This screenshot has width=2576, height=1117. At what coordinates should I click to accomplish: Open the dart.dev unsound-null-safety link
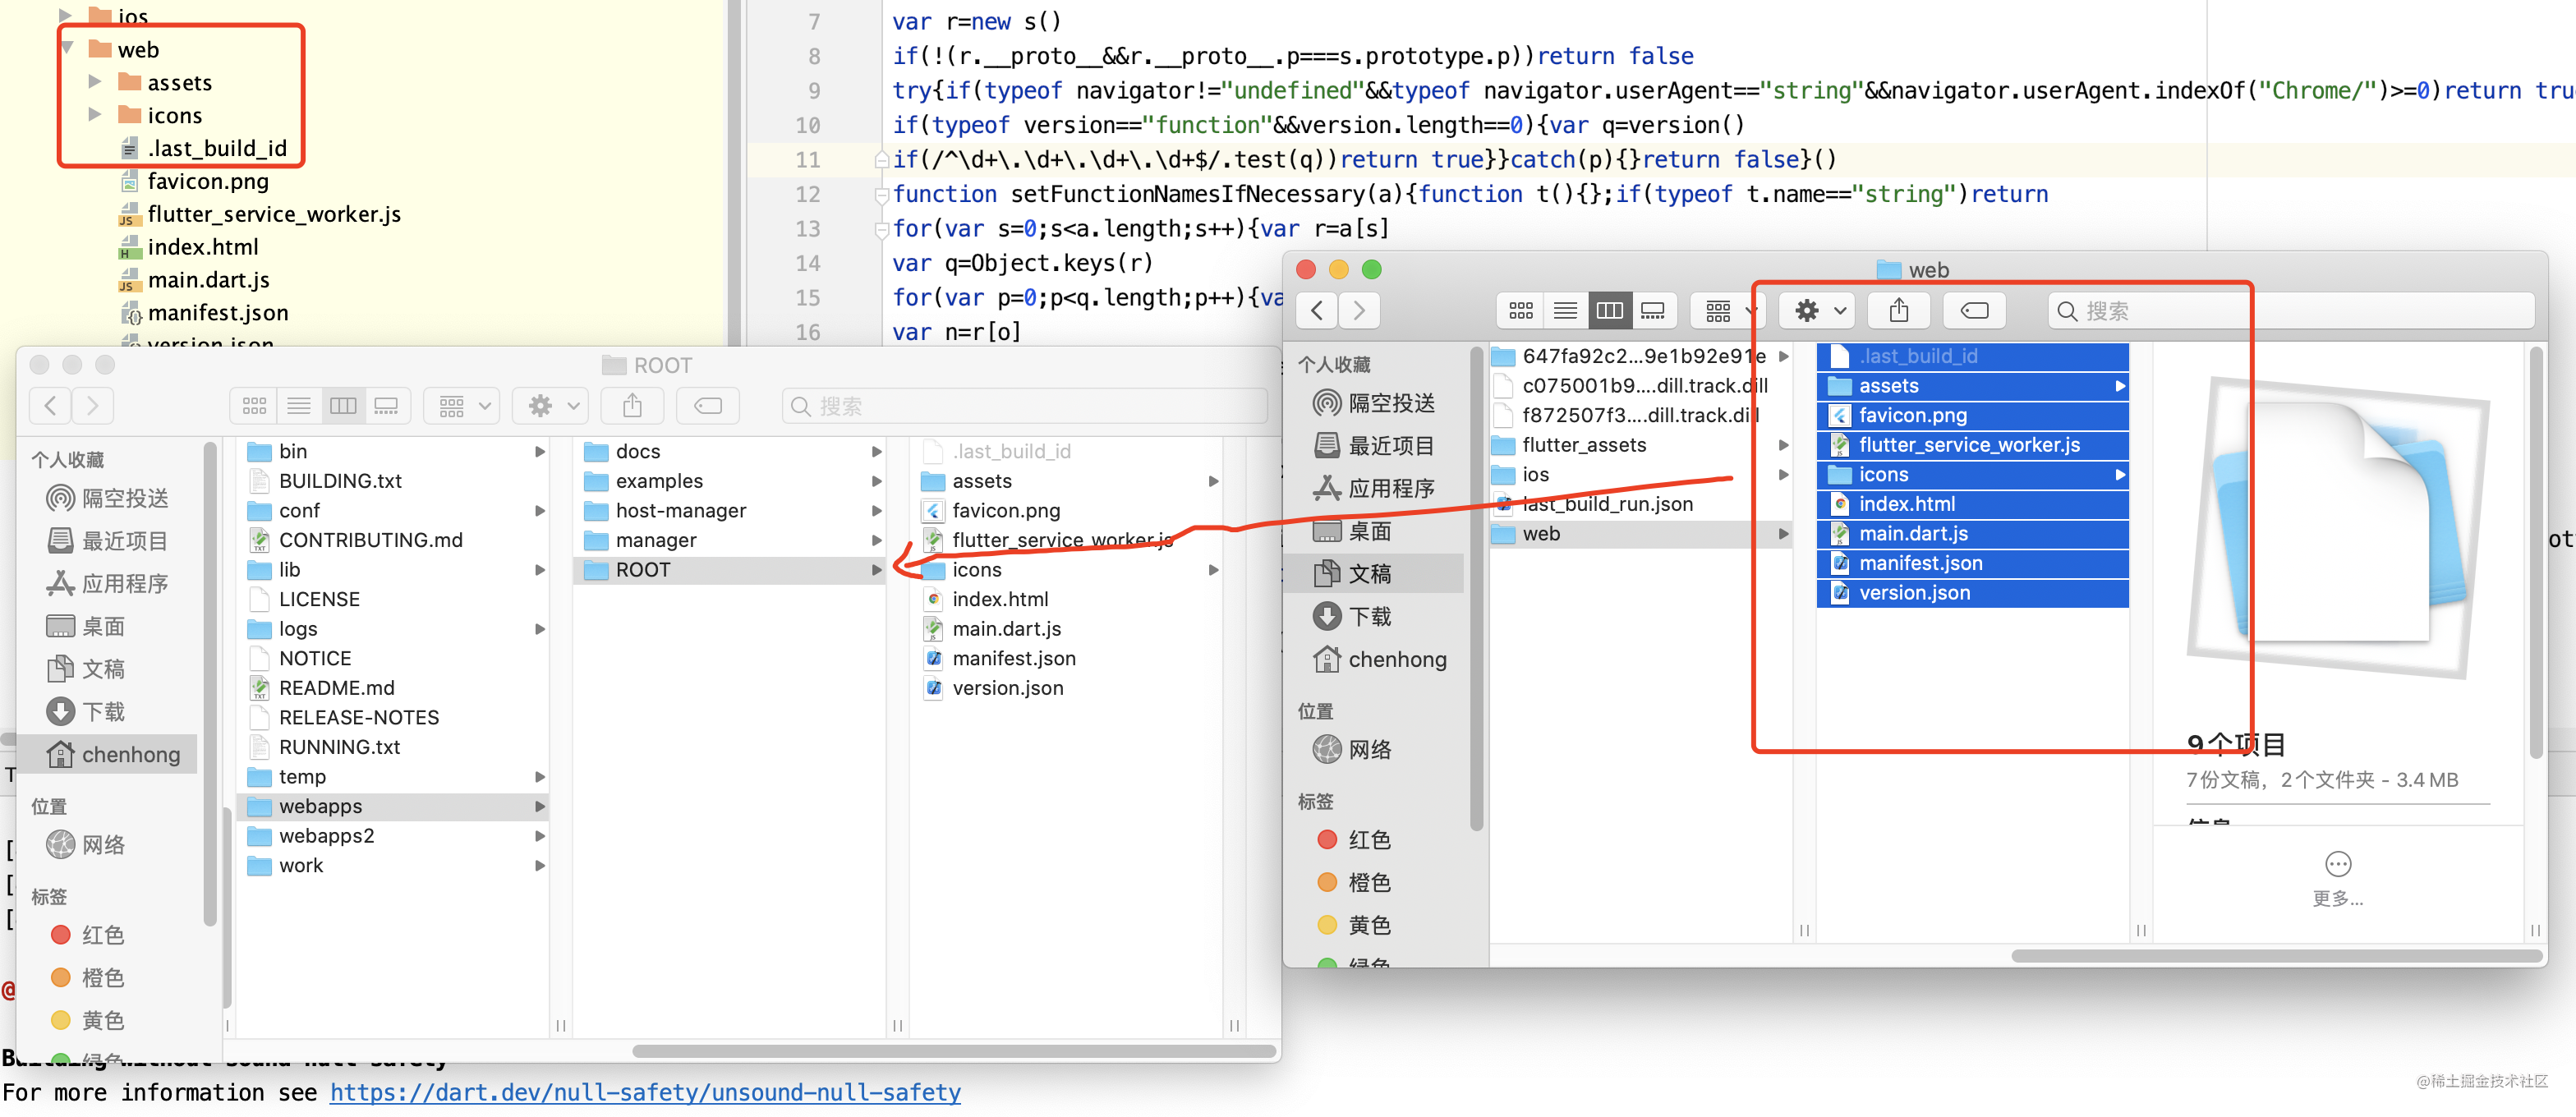coord(645,1092)
